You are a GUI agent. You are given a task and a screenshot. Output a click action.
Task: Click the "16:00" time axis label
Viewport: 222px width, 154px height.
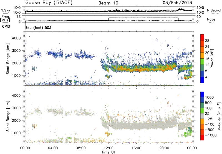(136, 148)
